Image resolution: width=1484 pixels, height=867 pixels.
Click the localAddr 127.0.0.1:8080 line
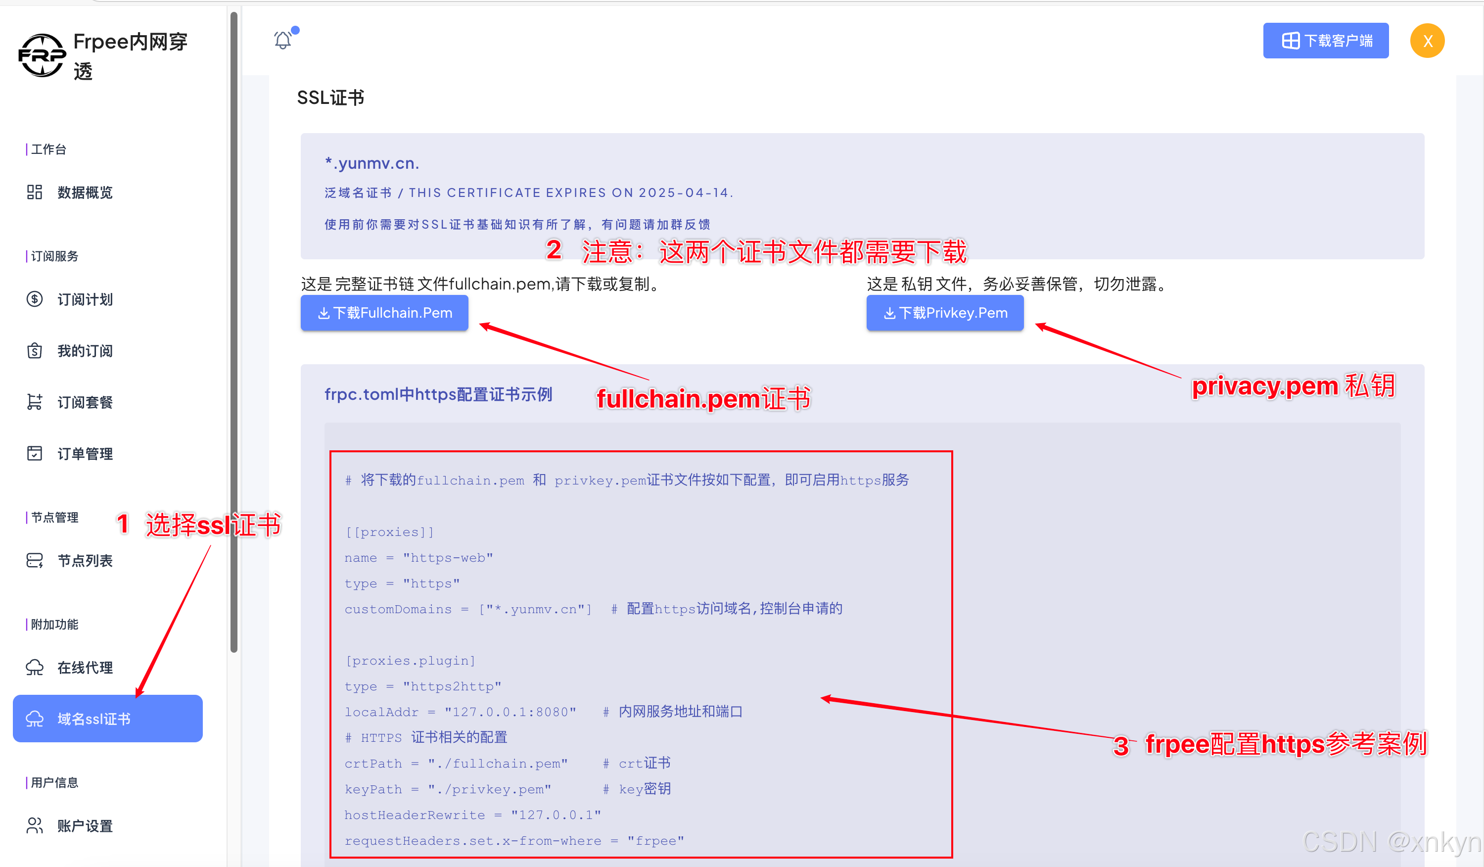(x=543, y=712)
